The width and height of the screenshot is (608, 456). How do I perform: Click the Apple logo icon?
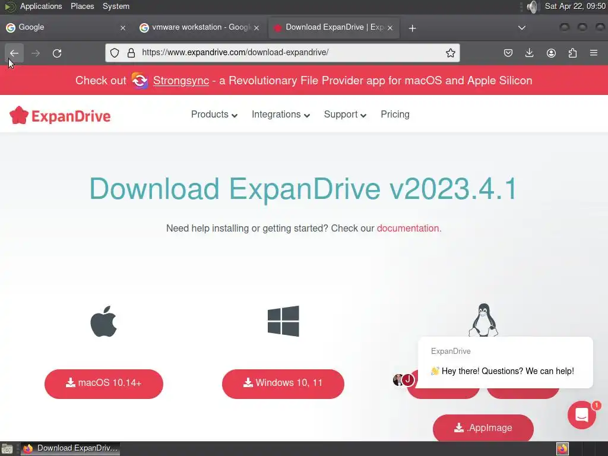click(x=103, y=321)
